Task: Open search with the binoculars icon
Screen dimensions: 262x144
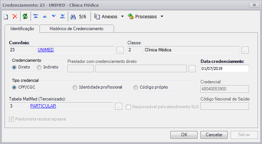Action: click(x=73, y=17)
